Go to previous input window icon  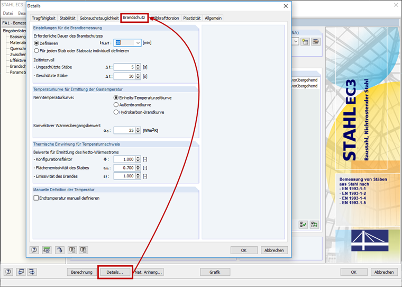click(21, 272)
